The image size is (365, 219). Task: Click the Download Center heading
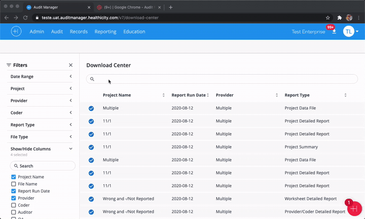(108, 65)
